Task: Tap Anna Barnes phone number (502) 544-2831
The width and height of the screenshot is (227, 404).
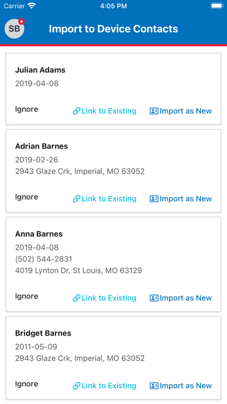Action: [x=43, y=259]
